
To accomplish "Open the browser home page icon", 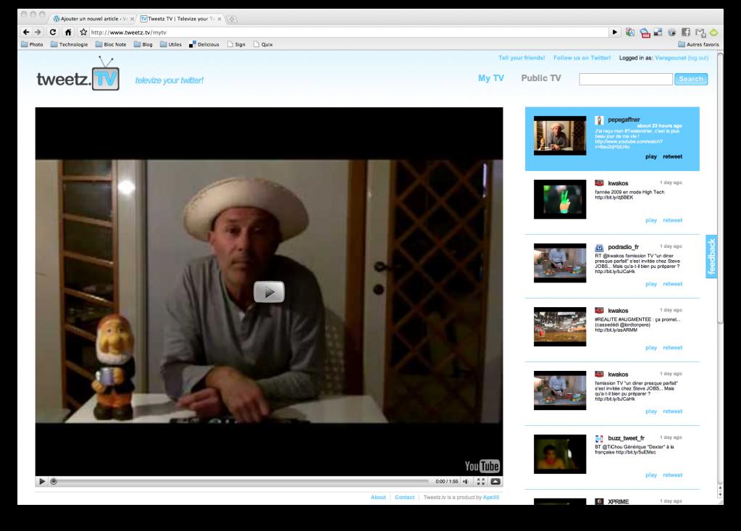I will (68, 32).
